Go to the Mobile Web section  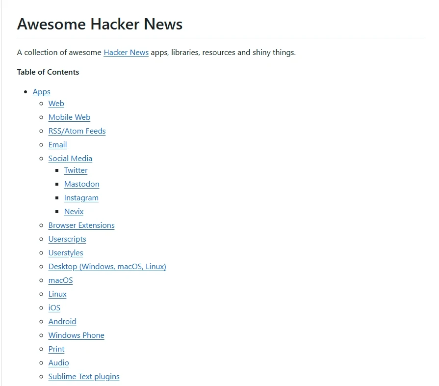coord(69,117)
